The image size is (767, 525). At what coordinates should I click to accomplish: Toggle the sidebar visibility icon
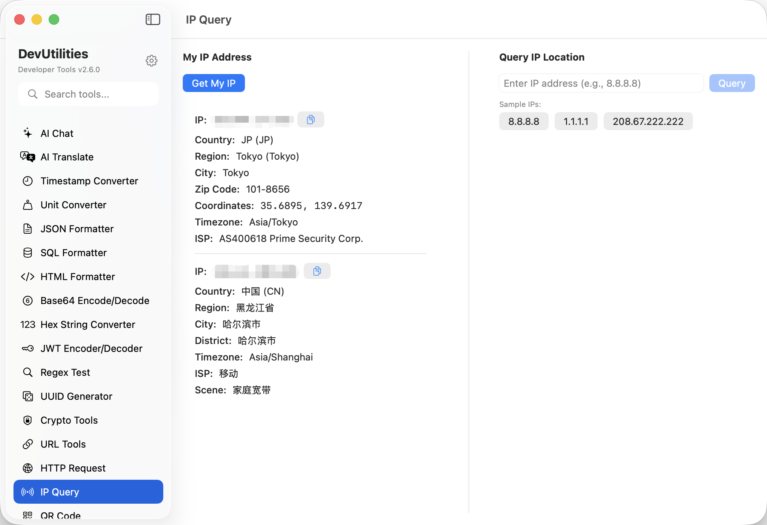click(153, 19)
